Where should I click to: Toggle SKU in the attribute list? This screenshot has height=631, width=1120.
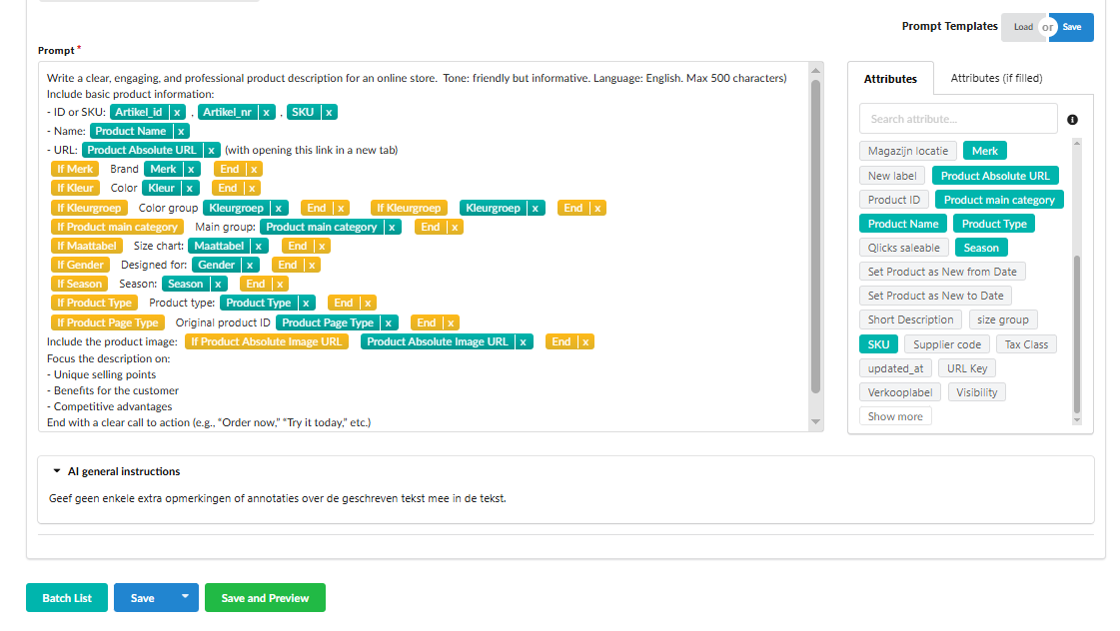[x=878, y=344]
